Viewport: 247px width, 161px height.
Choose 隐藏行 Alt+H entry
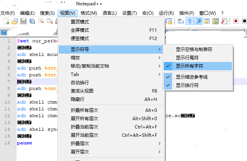[111, 99]
